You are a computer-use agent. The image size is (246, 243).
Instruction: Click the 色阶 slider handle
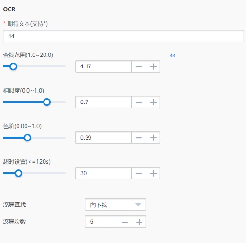pyautogui.click(x=27, y=138)
